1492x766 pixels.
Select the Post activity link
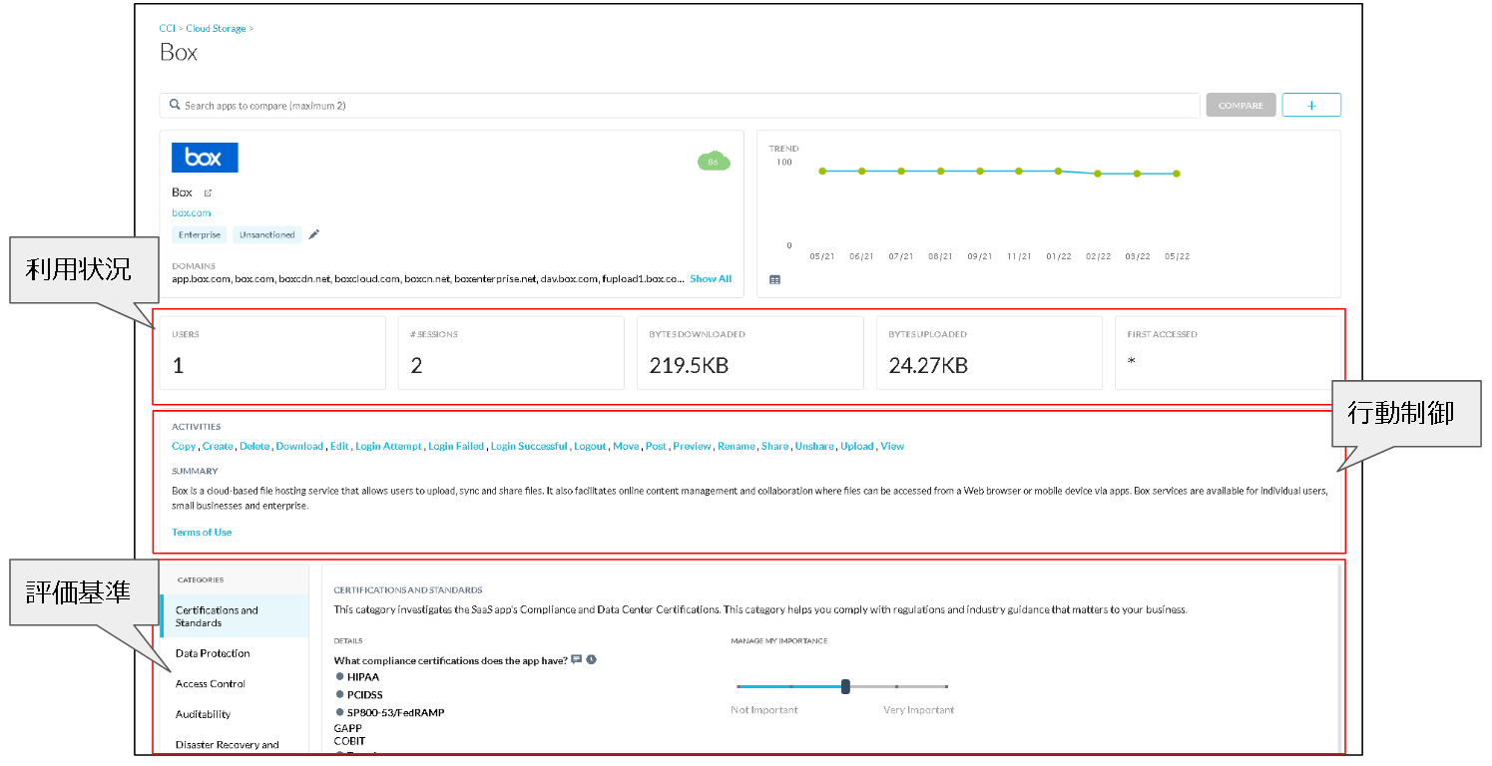pyautogui.click(x=656, y=446)
